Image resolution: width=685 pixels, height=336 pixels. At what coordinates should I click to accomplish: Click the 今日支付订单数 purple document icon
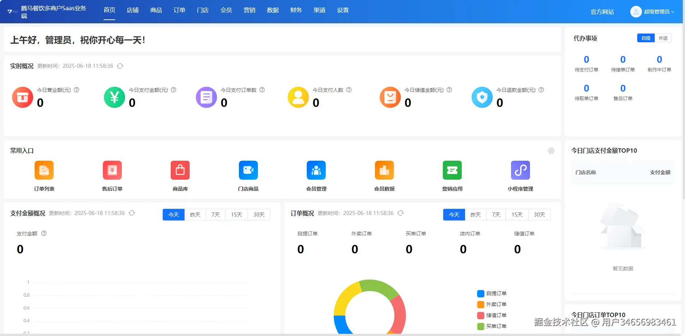(x=206, y=97)
